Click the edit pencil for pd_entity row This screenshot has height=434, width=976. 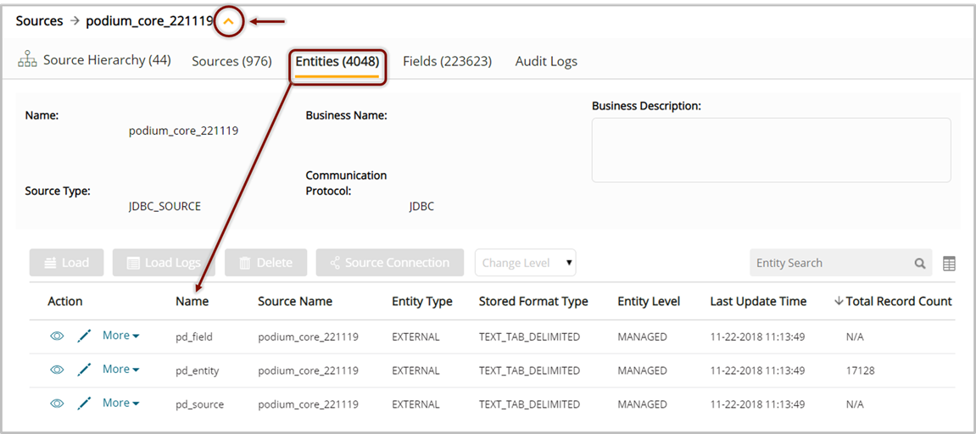click(83, 370)
